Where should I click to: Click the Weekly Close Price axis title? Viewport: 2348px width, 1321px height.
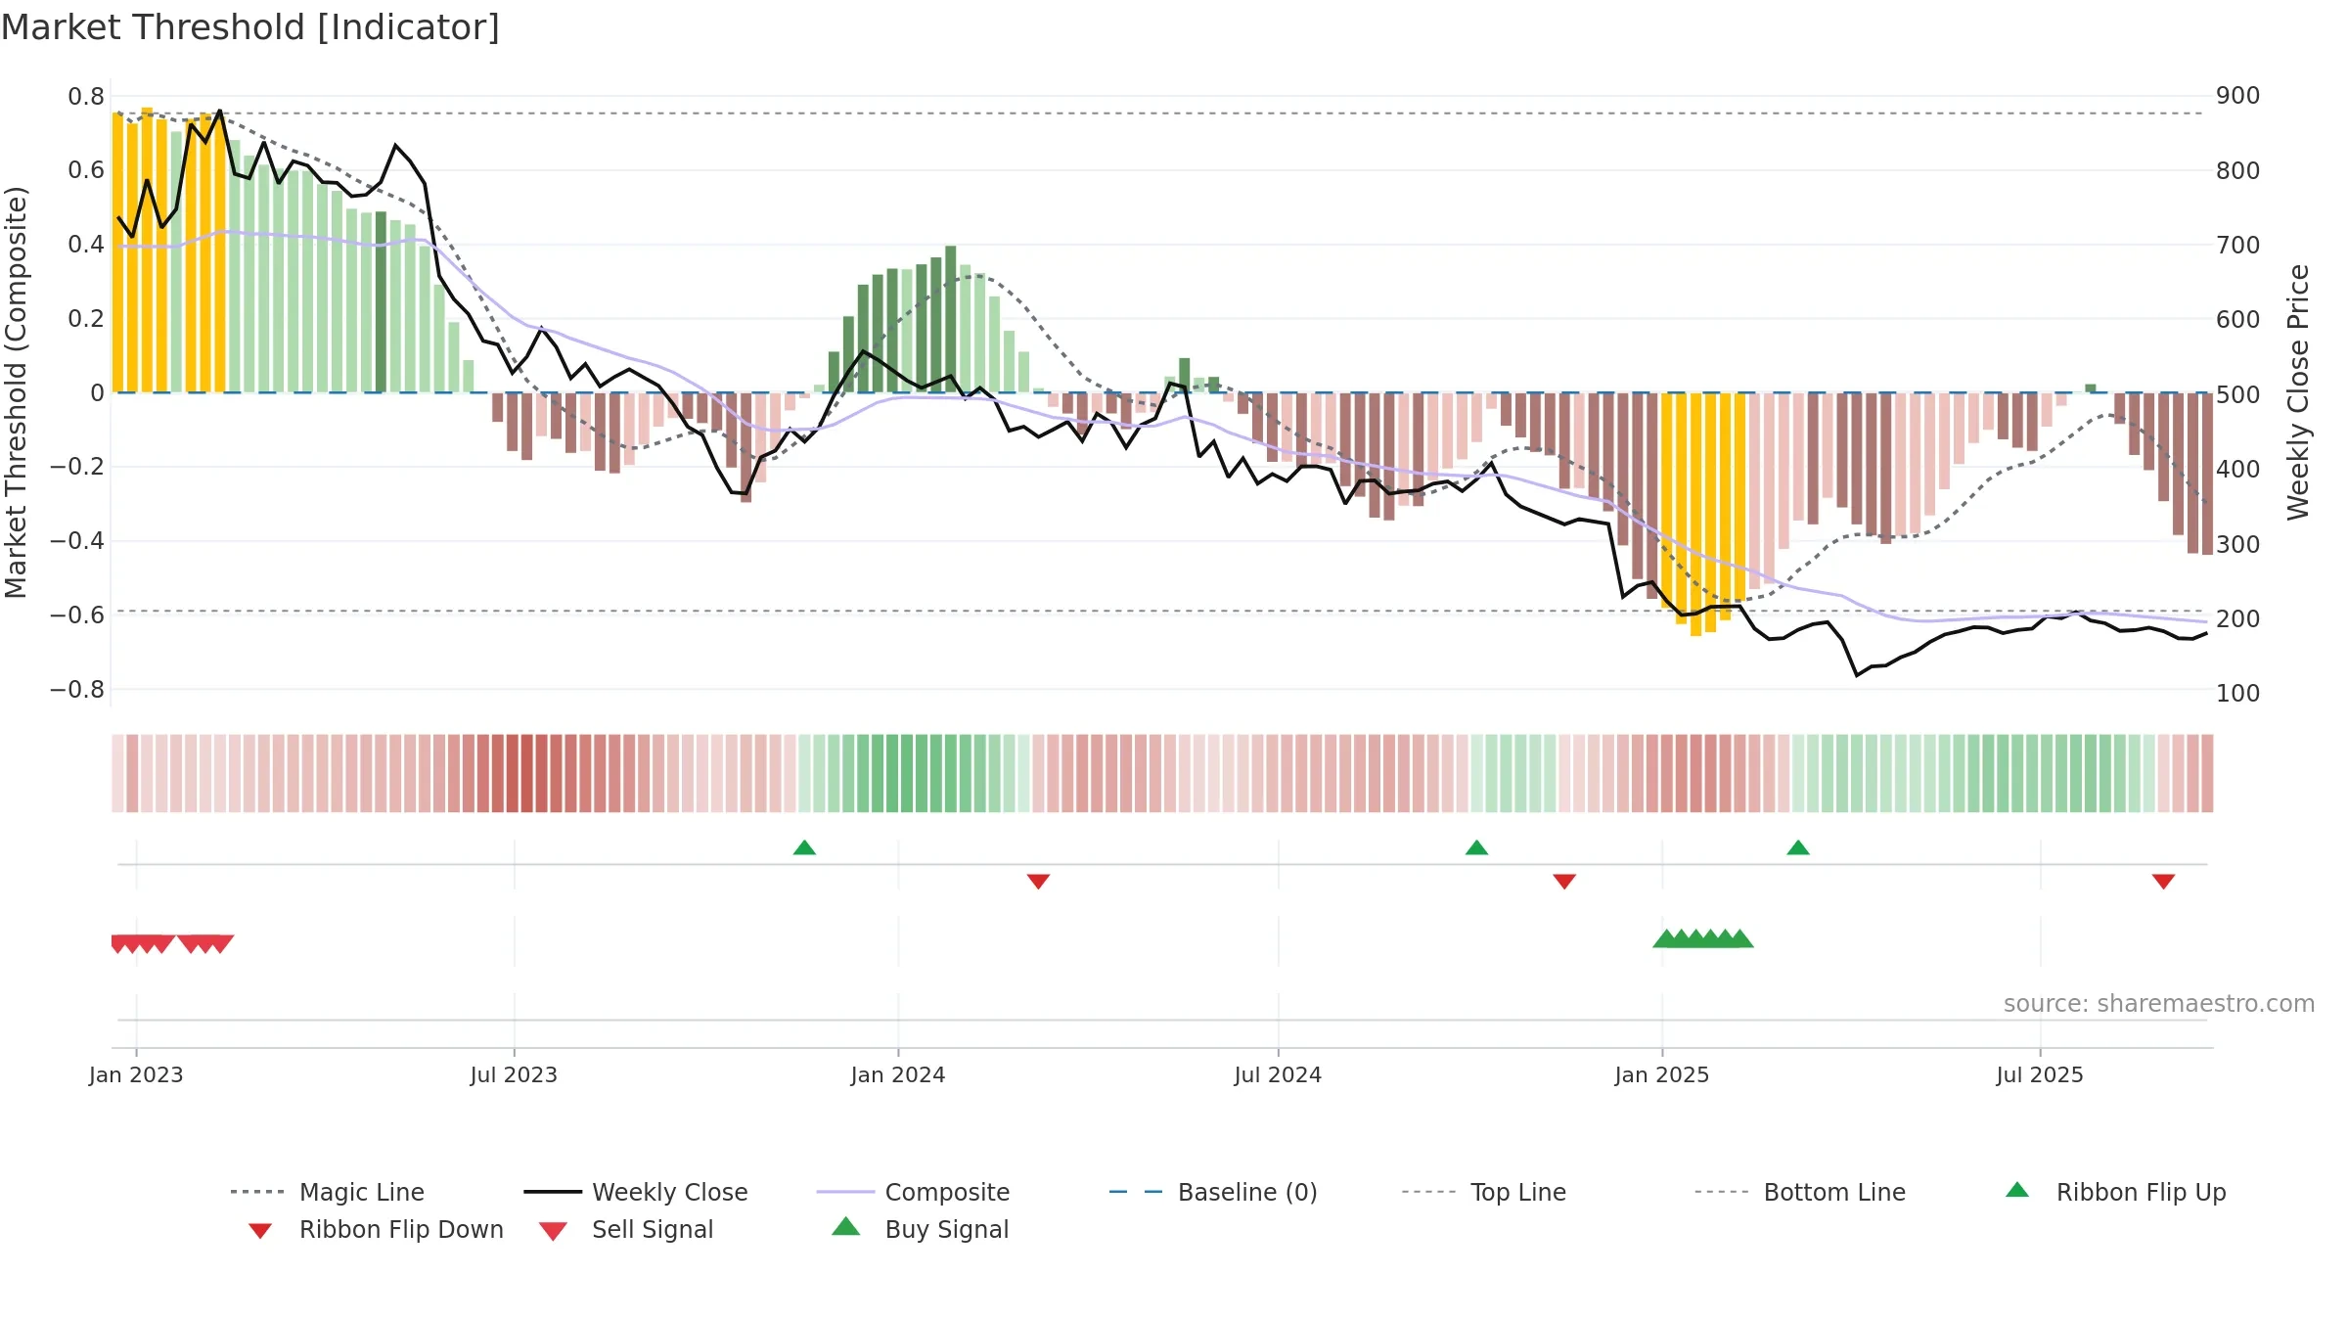(x=2298, y=392)
